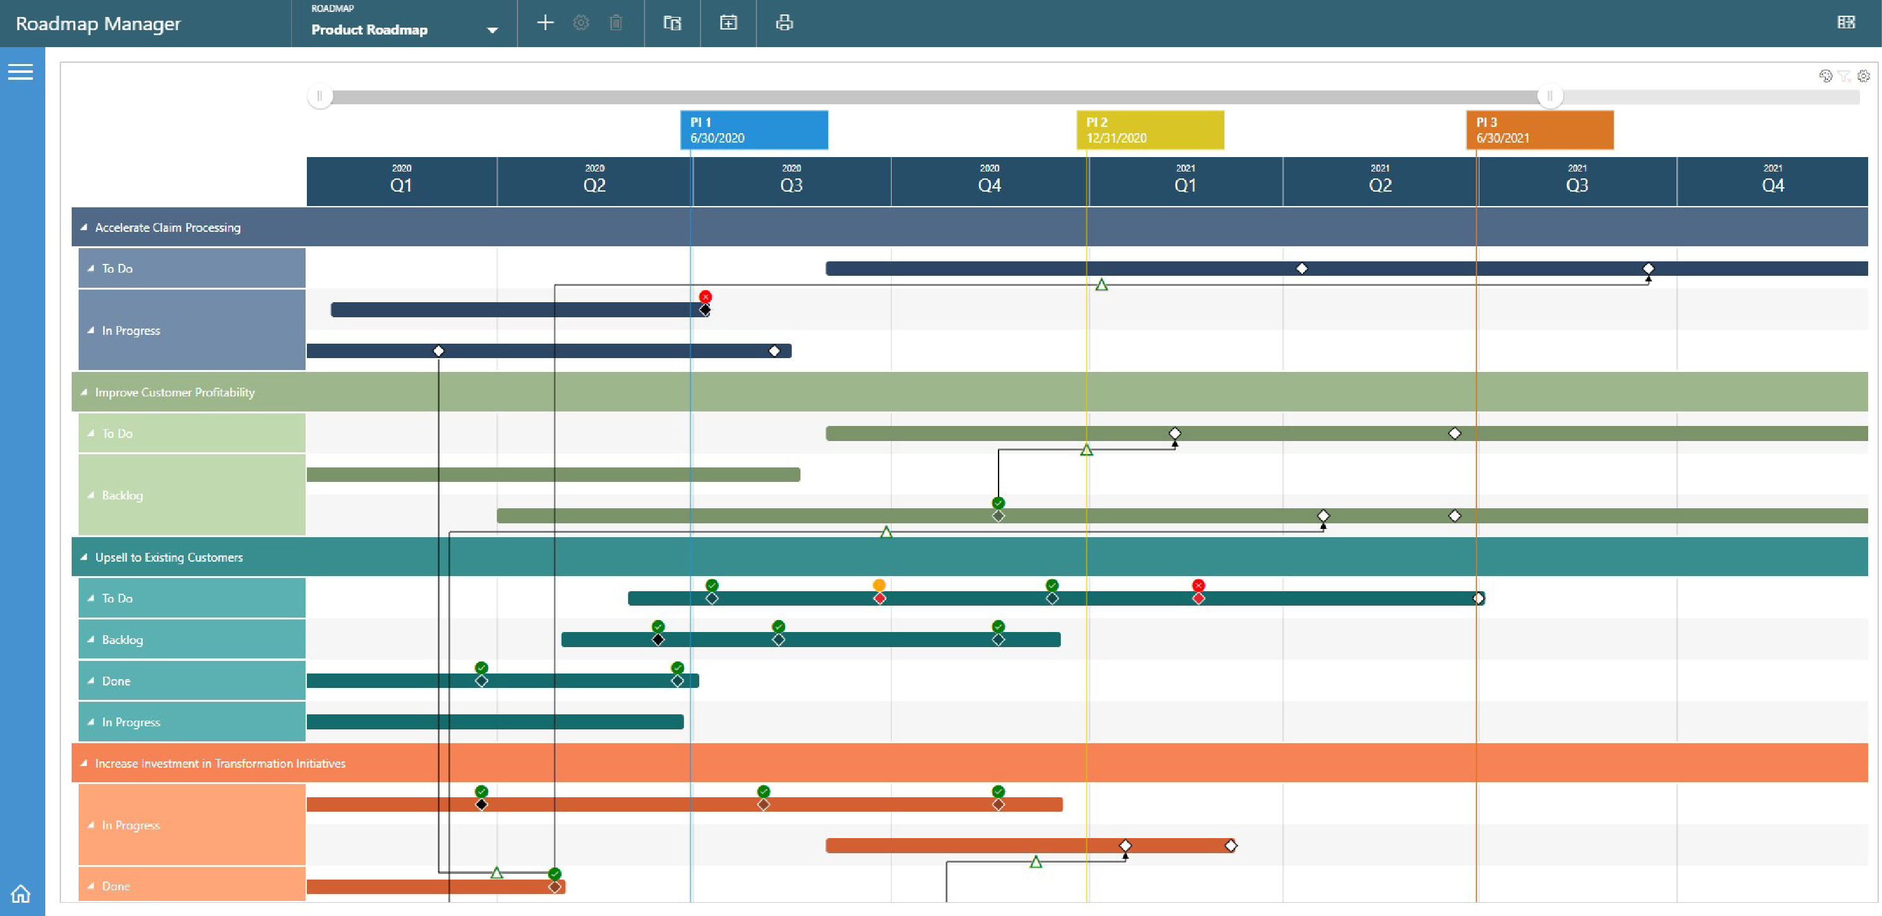The width and height of the screenshot is (1882, 916).
Task: Collapse Improve Customer Profitability group
Action: 84,392
